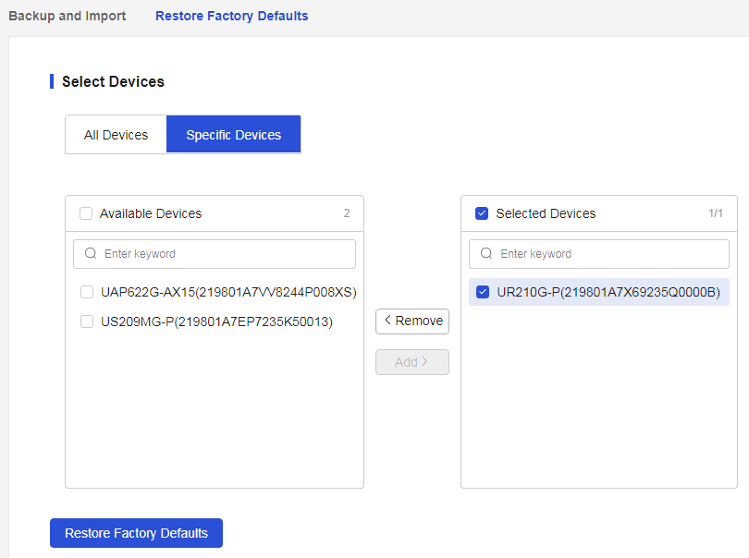Click the Add button

click(412, 362)
